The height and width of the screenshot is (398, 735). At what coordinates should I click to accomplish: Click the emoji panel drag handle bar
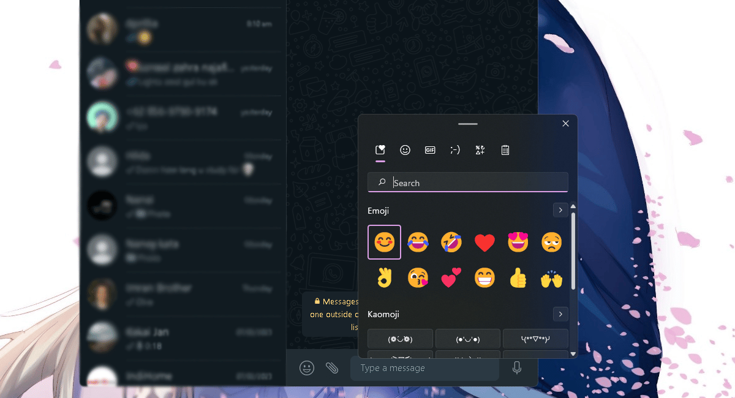[467, 124]
